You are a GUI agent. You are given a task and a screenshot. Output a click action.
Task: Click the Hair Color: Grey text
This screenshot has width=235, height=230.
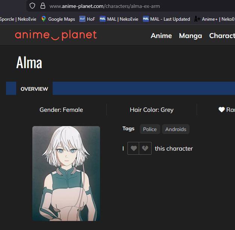click(x=152, y=110)
